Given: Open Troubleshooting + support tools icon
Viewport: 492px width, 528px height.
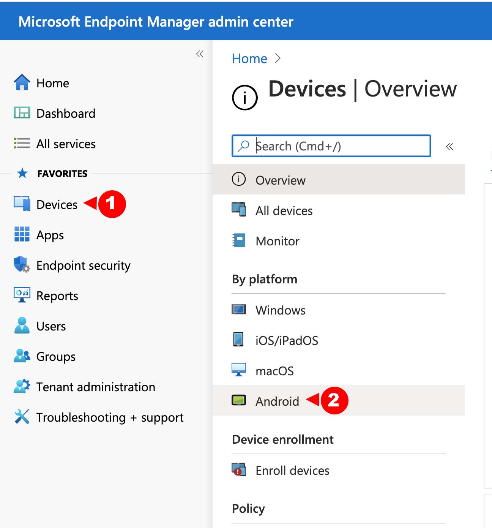Looking at the screenshot, I should pyautogui.click(x=22, y=417).
